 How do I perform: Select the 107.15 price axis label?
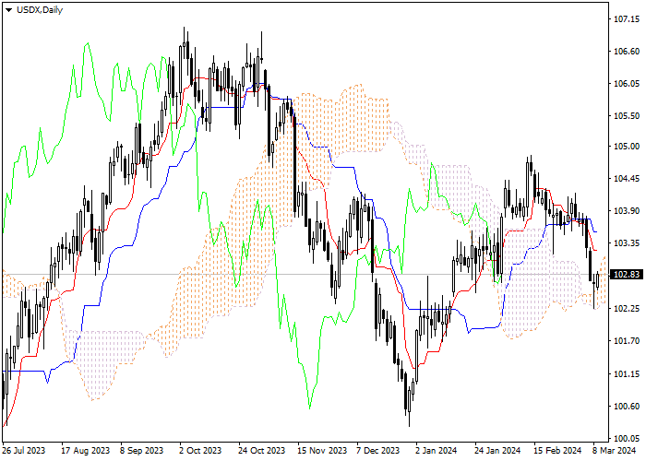coord(627,19)
